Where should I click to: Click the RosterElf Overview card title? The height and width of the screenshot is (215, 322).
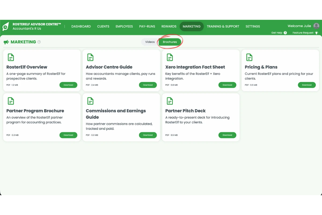click(x=27, y=67)
